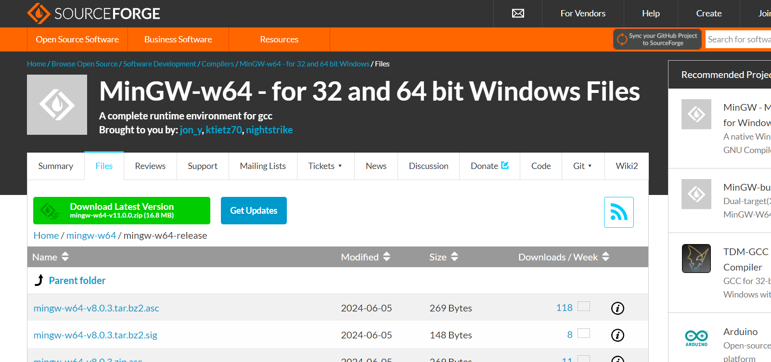The height and width of the screenshot is (362, 771).
Task: Click the 269 Bytes size cell
Action: [451, 308]
